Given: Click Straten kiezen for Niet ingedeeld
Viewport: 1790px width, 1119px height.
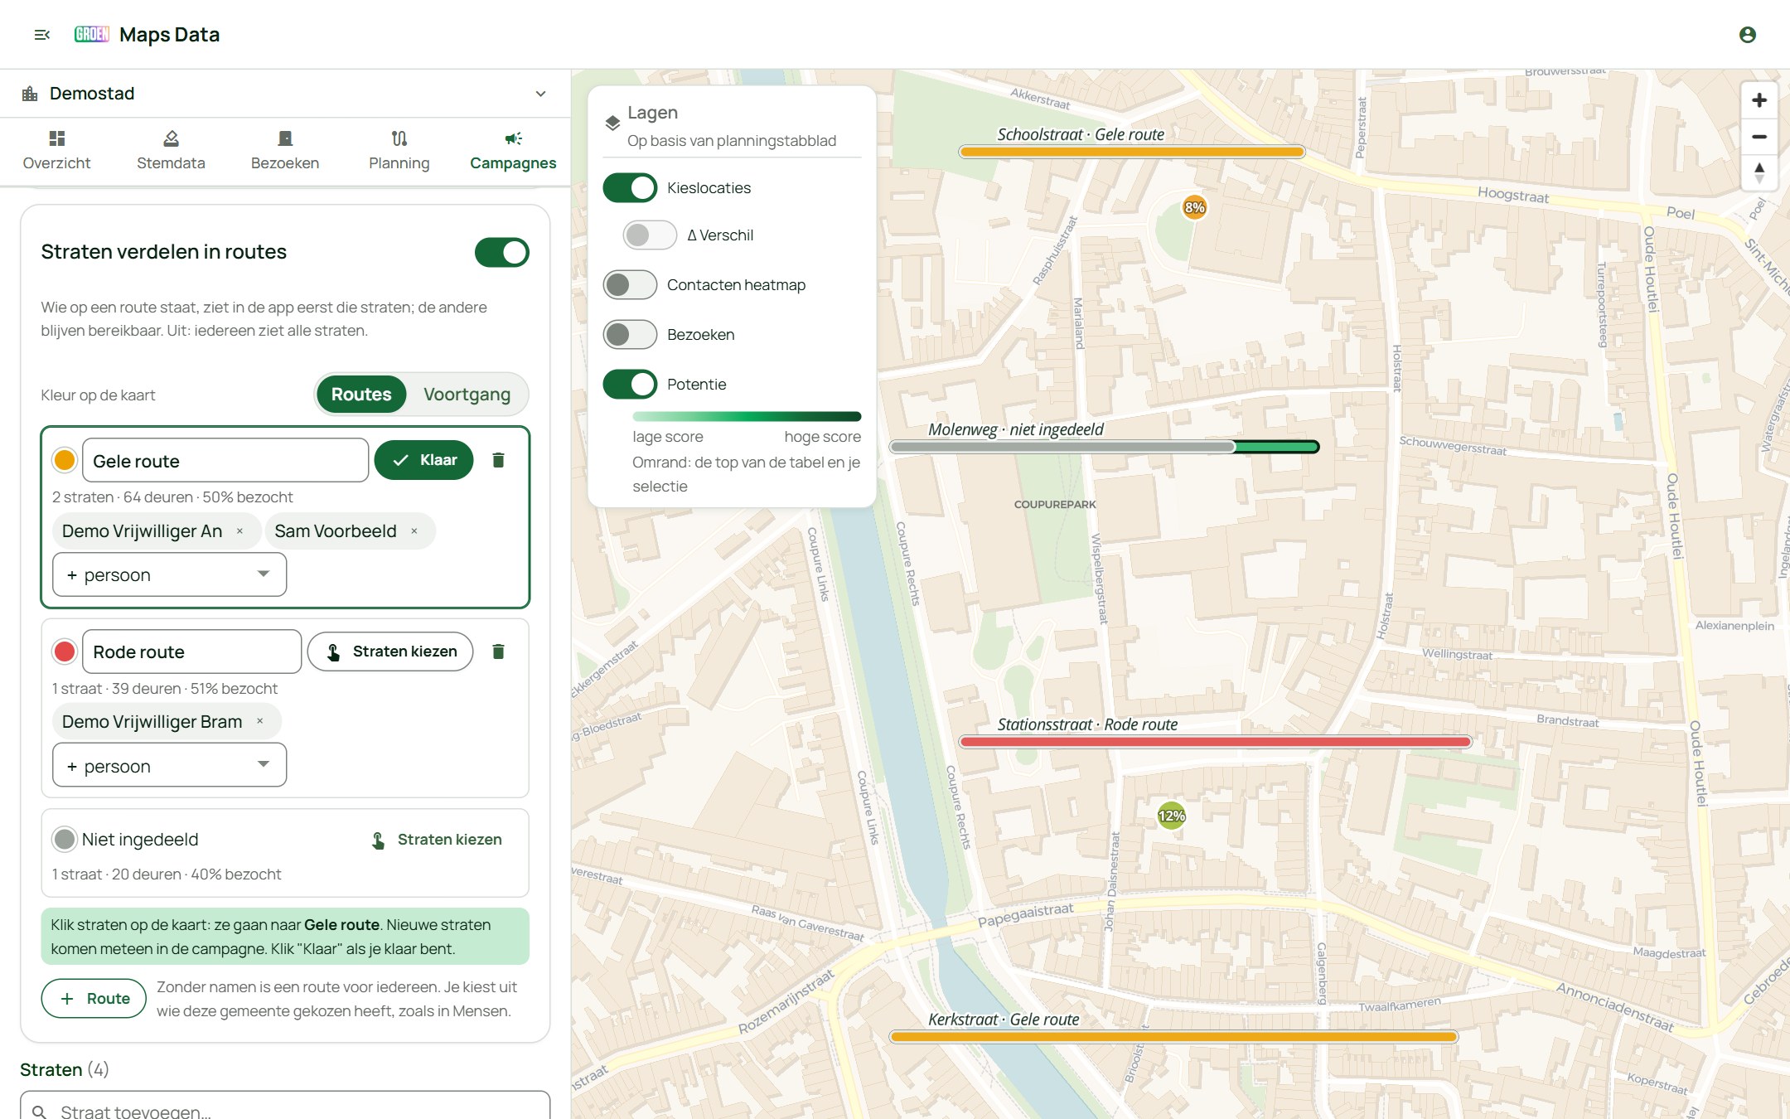Looking at the screenshot, I should pyautogui.click(x=436, y=840).
